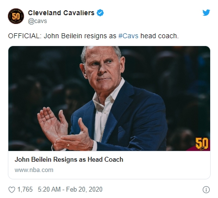Image resolution: width=218 pixels, height=198 pixels.
Task: Open the tweet info circle icon
Action: pyautogui.click(x=206, y=190)
